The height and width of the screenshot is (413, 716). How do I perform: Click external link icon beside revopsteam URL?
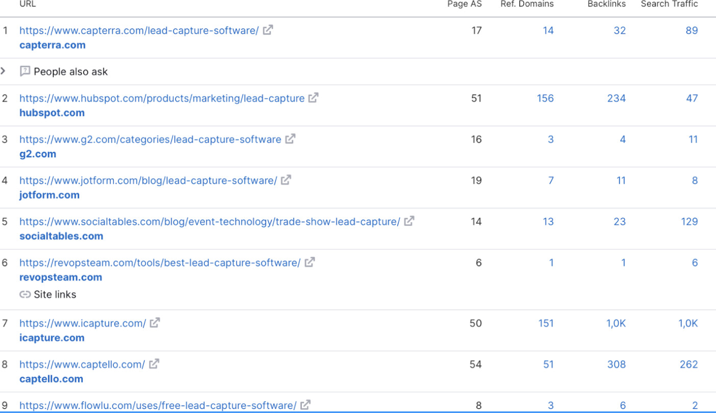pos(309,263)
